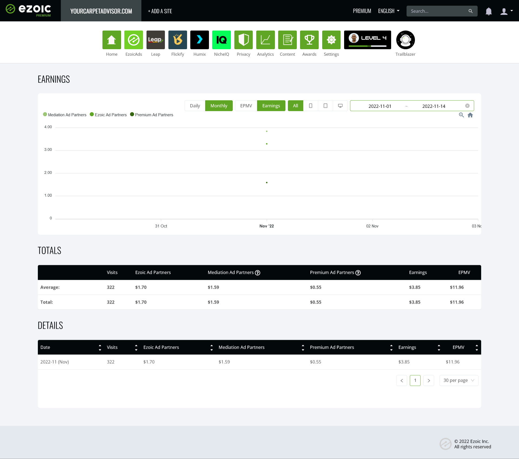Open the Settings gear icon
Screen dimensions: 519x459
(331, 40)
